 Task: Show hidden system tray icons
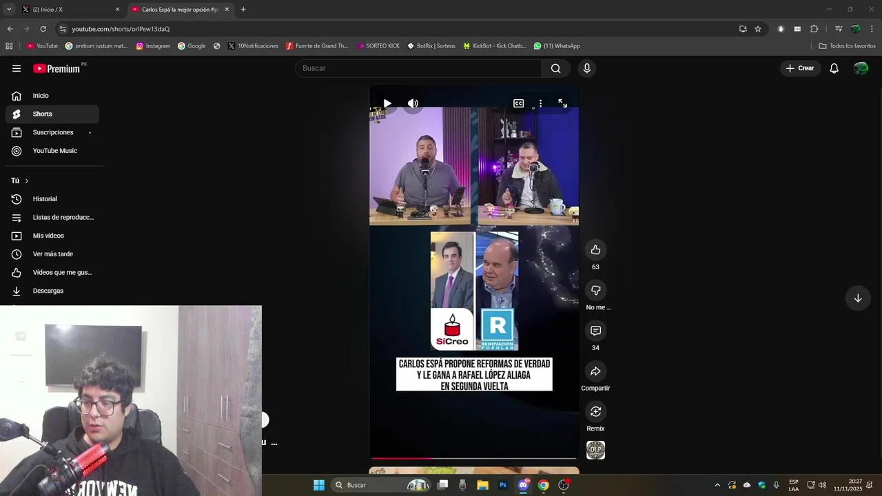pos(717,485)
